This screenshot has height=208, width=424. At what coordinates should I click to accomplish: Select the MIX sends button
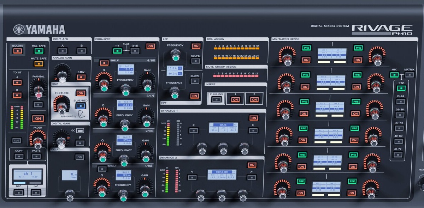click(x=394, y=75)
